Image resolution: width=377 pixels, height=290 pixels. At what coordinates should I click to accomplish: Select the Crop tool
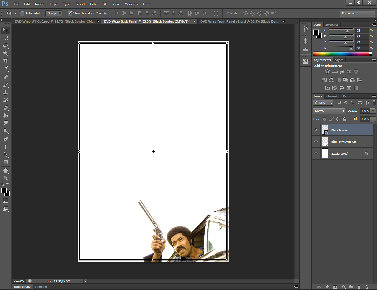(6, 61)
